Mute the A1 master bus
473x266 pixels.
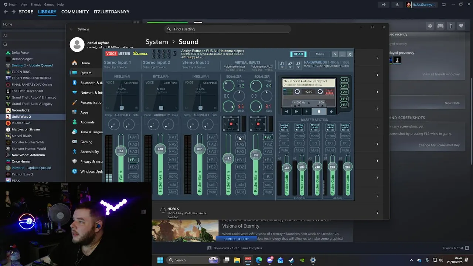(284, 150)
